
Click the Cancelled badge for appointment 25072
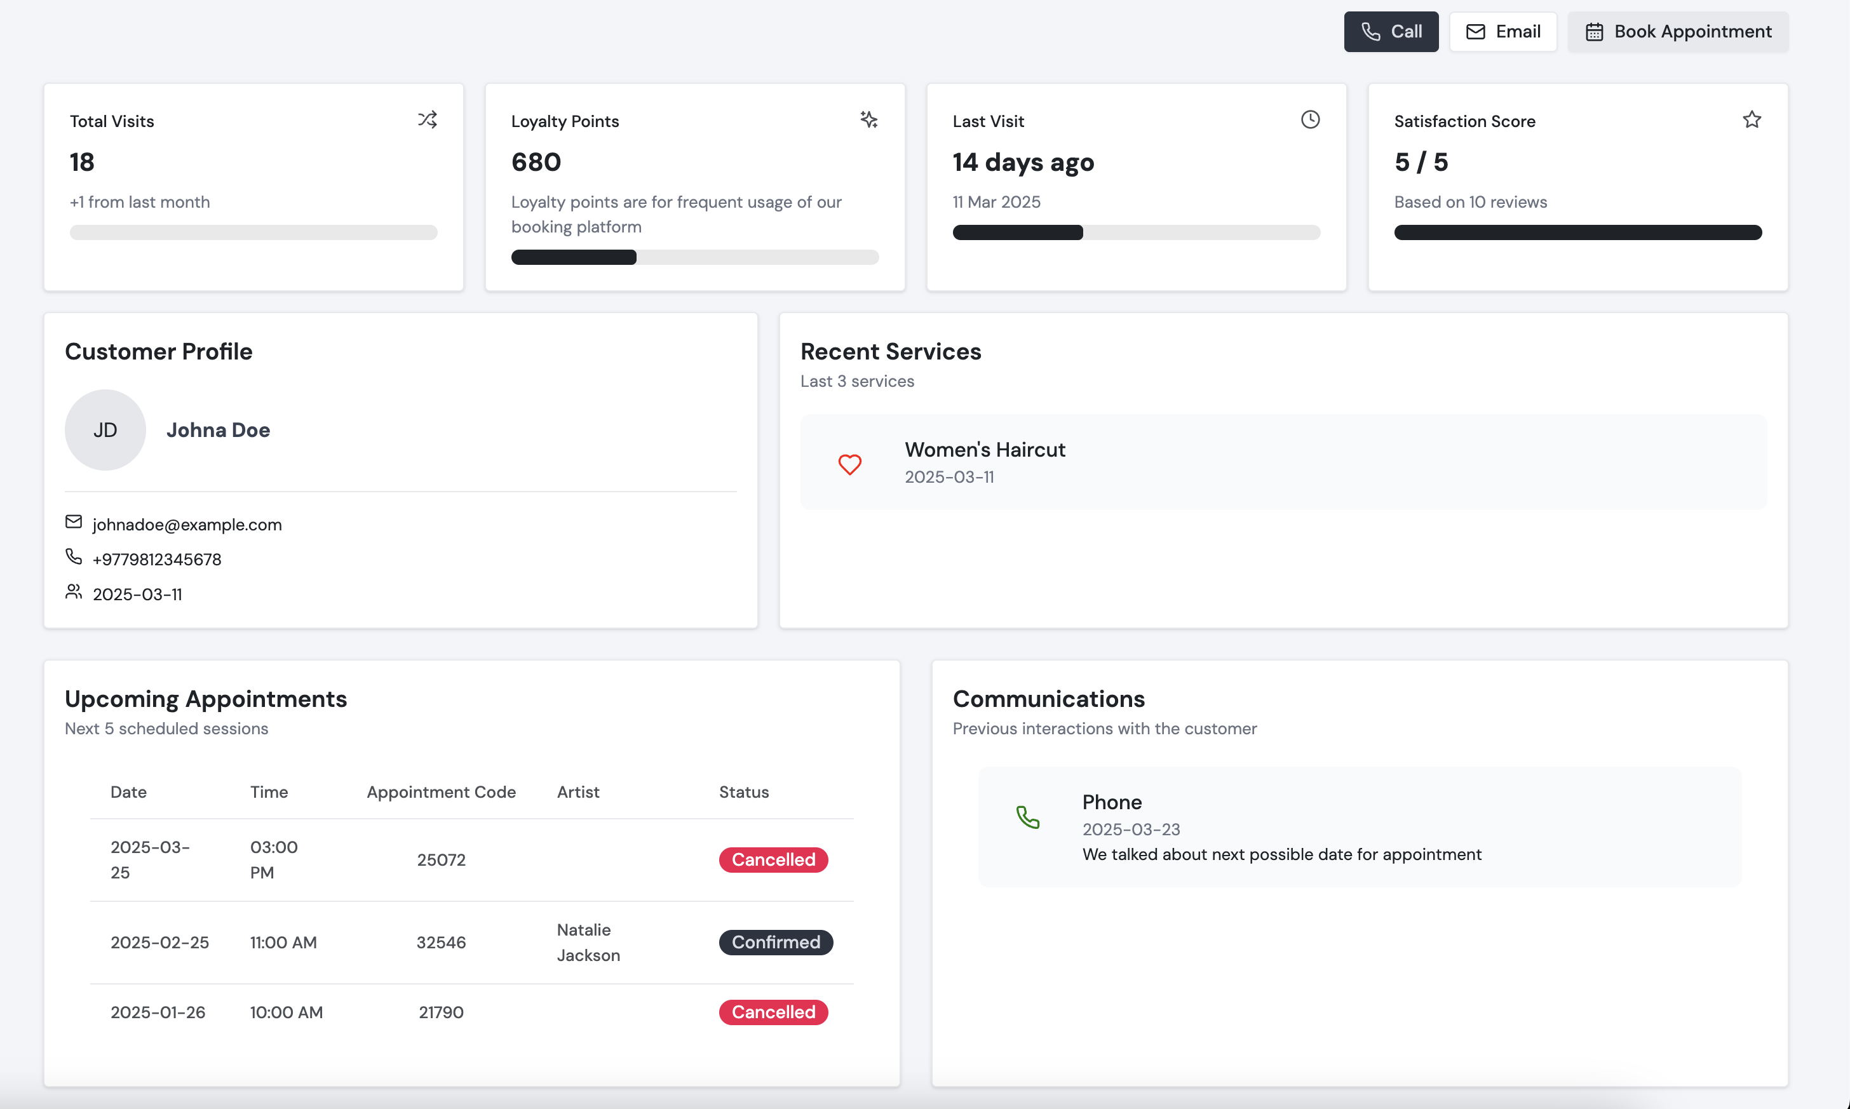tap(773, 859)
